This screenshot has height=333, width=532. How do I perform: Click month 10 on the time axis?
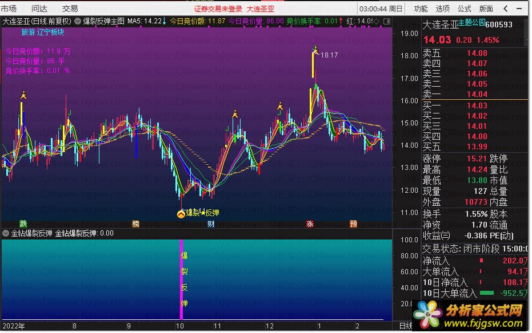tap(180, 326)
